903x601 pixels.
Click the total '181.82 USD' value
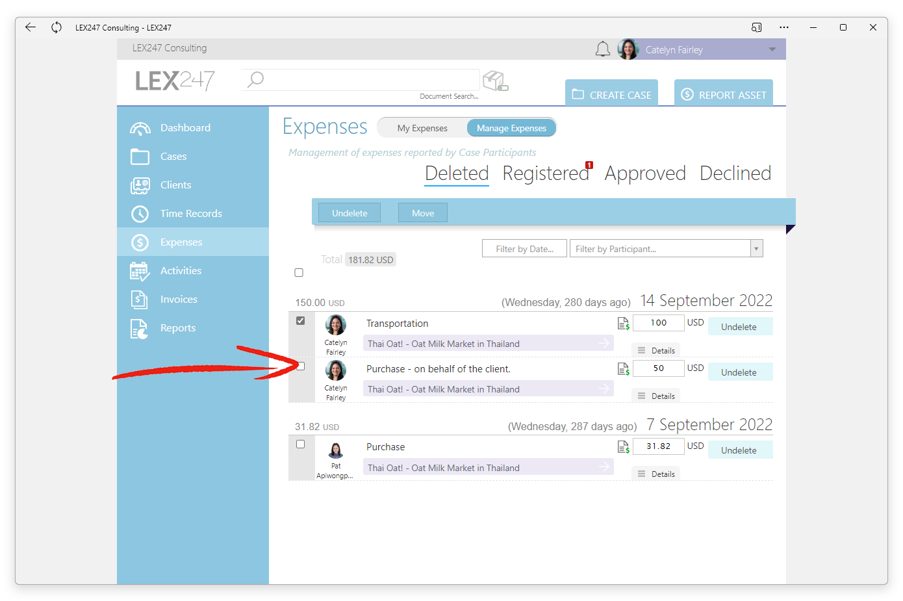[370, 260]
